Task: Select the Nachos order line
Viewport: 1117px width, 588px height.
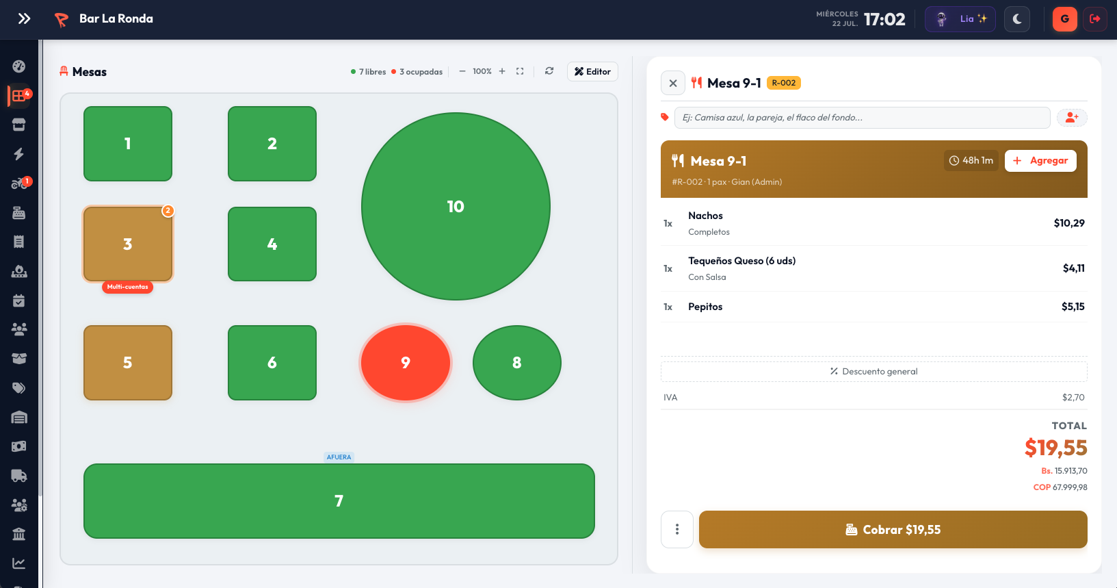Action: click(x=874, y=223)
